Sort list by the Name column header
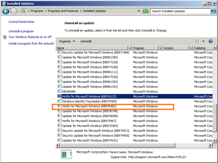This screenshot has width=218, height=163. pyautogui.click(x=92, y=48)
